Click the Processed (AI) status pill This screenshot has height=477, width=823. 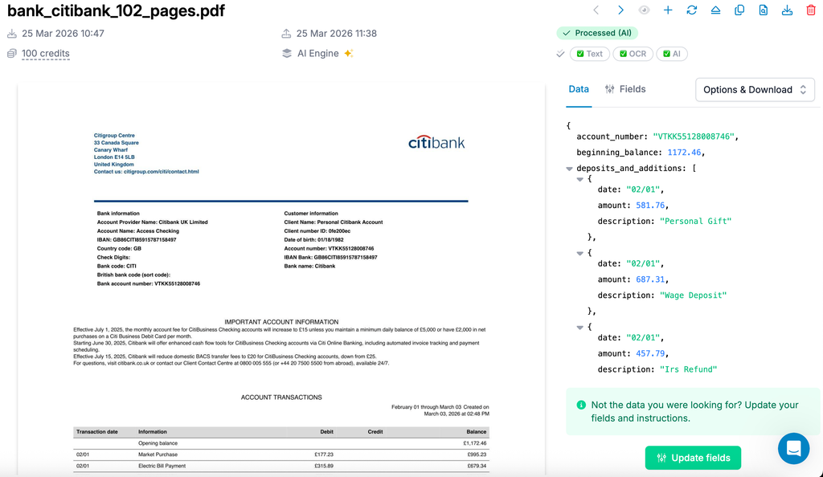point(597,33)
